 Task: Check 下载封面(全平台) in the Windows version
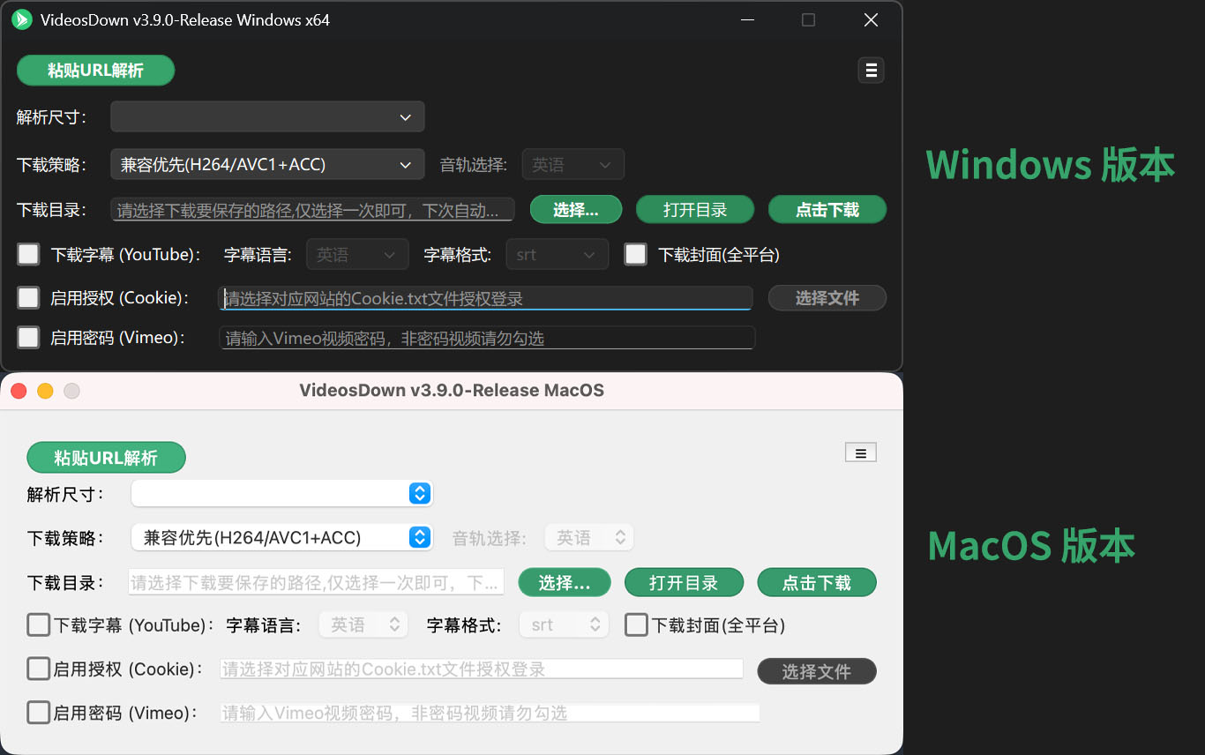(635, 254)
